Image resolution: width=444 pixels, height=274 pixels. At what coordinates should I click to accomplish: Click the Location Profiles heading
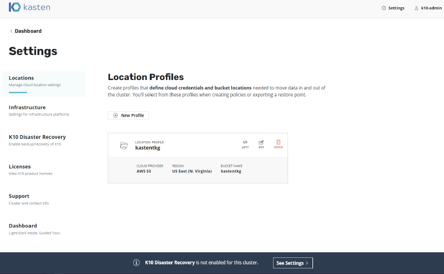pyautogui.click(x=146, y=77)
